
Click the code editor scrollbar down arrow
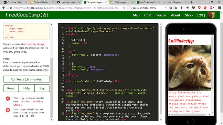[161, 120]
